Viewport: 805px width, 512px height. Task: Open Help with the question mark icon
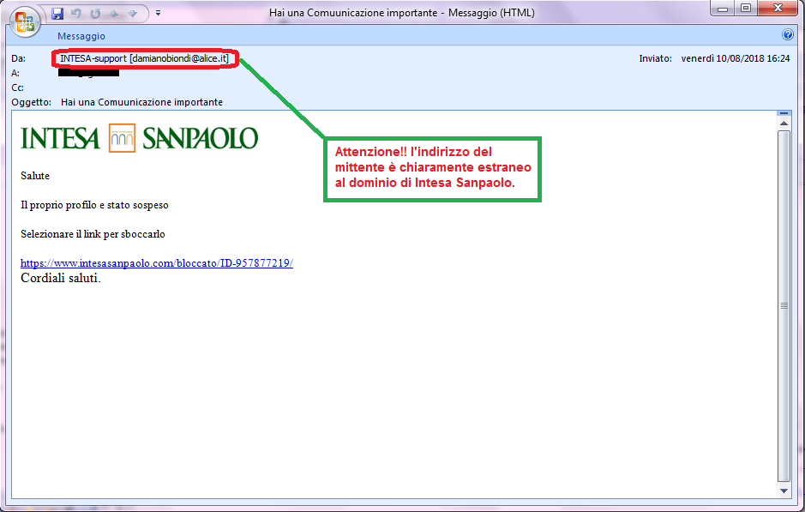(x=788, y=34)
